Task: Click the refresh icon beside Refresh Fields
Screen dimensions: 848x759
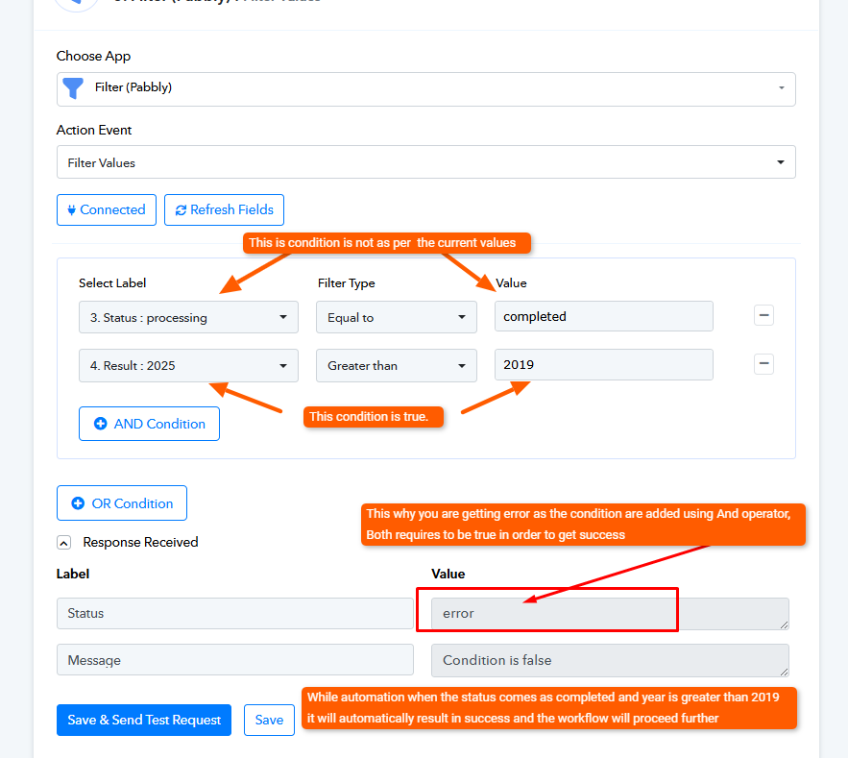Action: click(181, 210)
